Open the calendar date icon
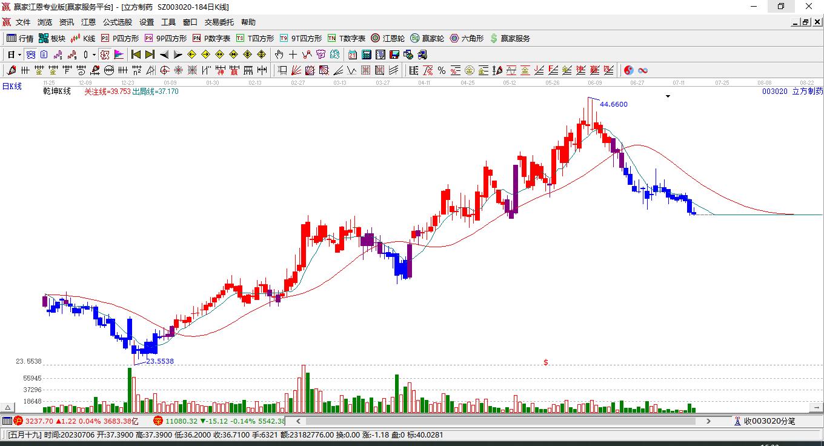Image resolution: width=824 pixels, height=446 pixels. pyautogui.click(x=352, y=55)
